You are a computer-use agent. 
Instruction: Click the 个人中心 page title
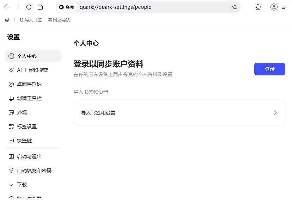tap(86, 43)
